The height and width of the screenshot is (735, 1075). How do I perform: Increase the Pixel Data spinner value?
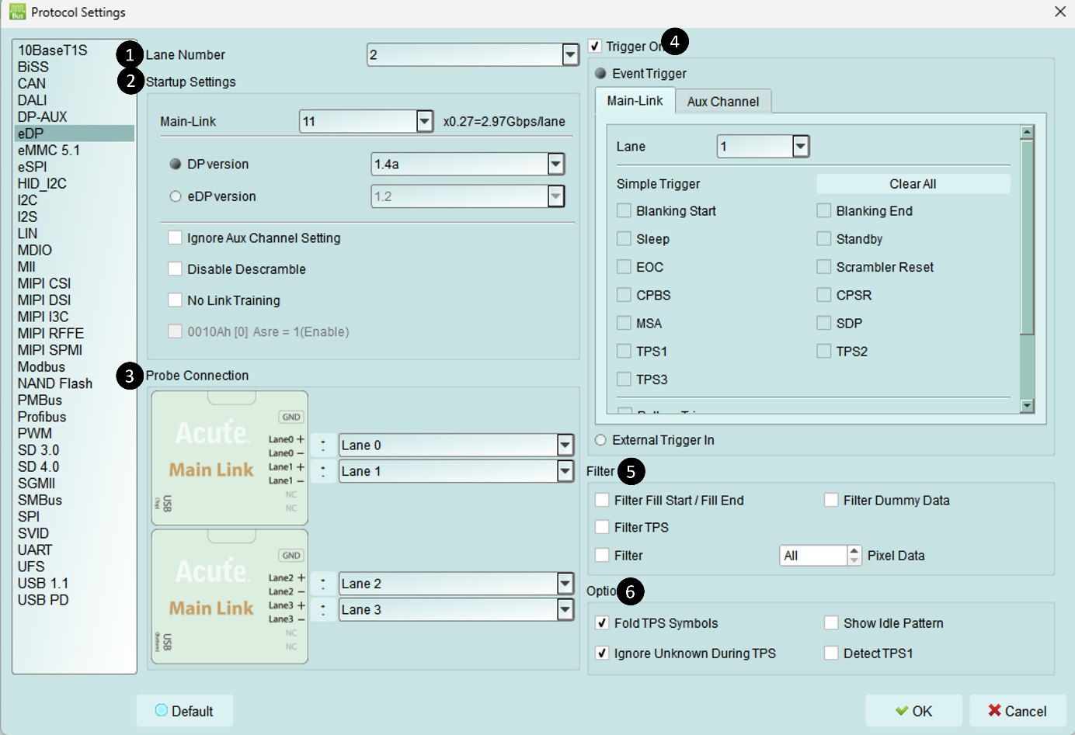coord(854,550)
